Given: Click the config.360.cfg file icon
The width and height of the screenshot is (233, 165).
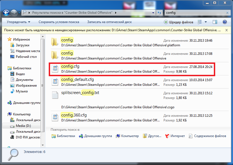Looking at the screenshot, I should click(55, 118).
